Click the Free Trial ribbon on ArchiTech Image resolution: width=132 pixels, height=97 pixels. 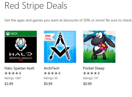point(49,37)
